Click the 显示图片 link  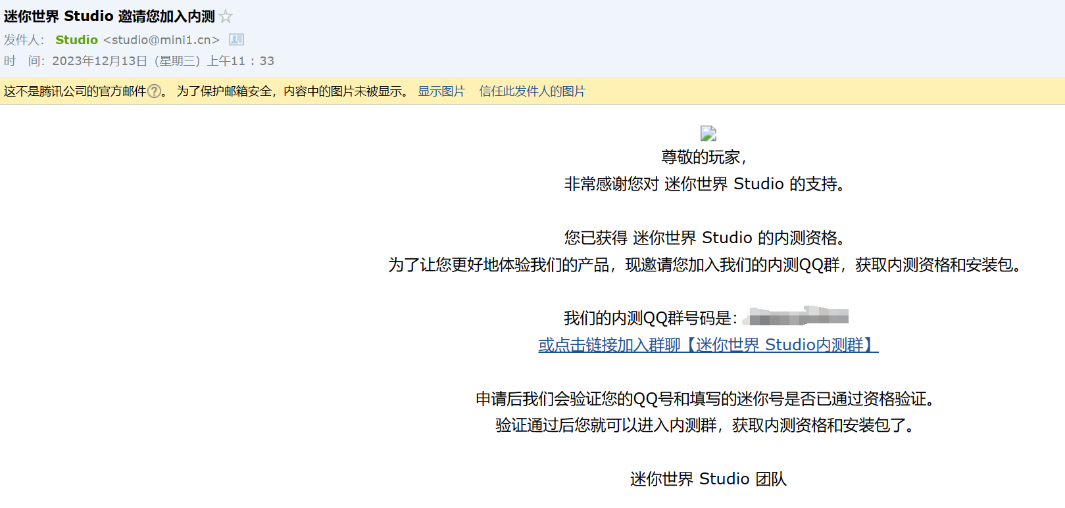pyautogui.click(x=441, y=91)
